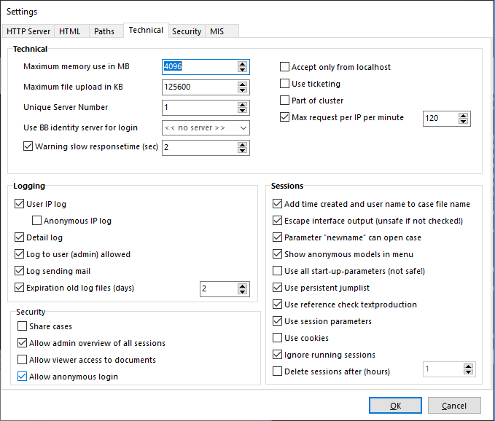Check the Use ticketing option
The width and height of the screenshot is (495, 421).
tap(284, 84)
